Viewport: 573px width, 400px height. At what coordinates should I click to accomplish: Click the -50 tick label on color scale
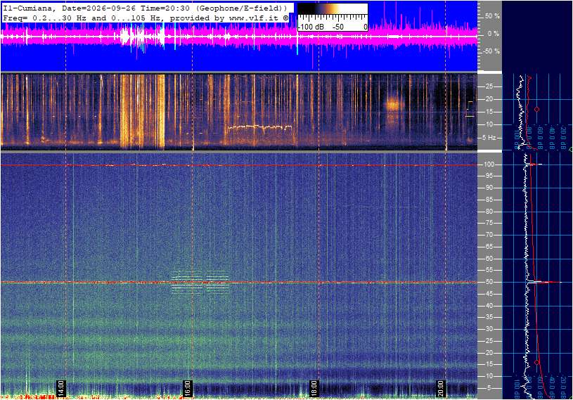[338, 27]
